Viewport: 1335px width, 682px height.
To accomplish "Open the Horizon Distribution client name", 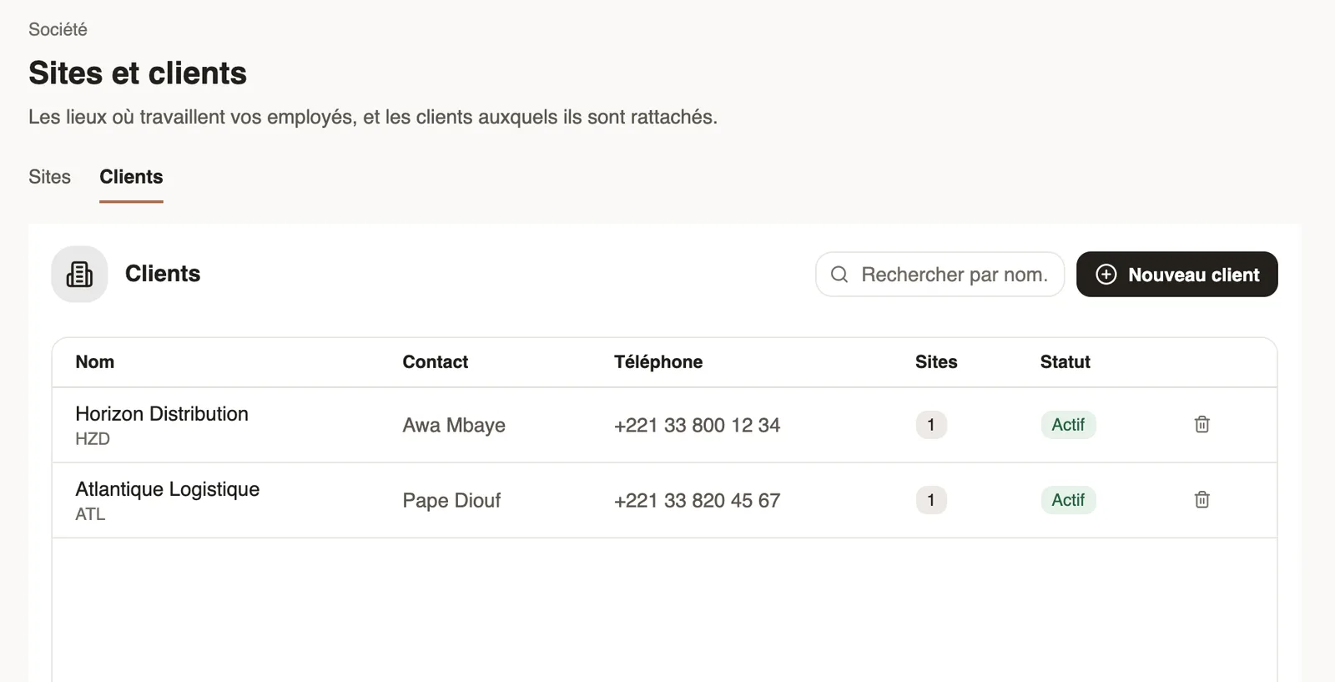I will pyautogui.click(x=162, y=414).
